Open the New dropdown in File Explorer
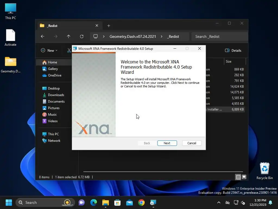This screenshot has height=209, width=278. pos(49,50)
